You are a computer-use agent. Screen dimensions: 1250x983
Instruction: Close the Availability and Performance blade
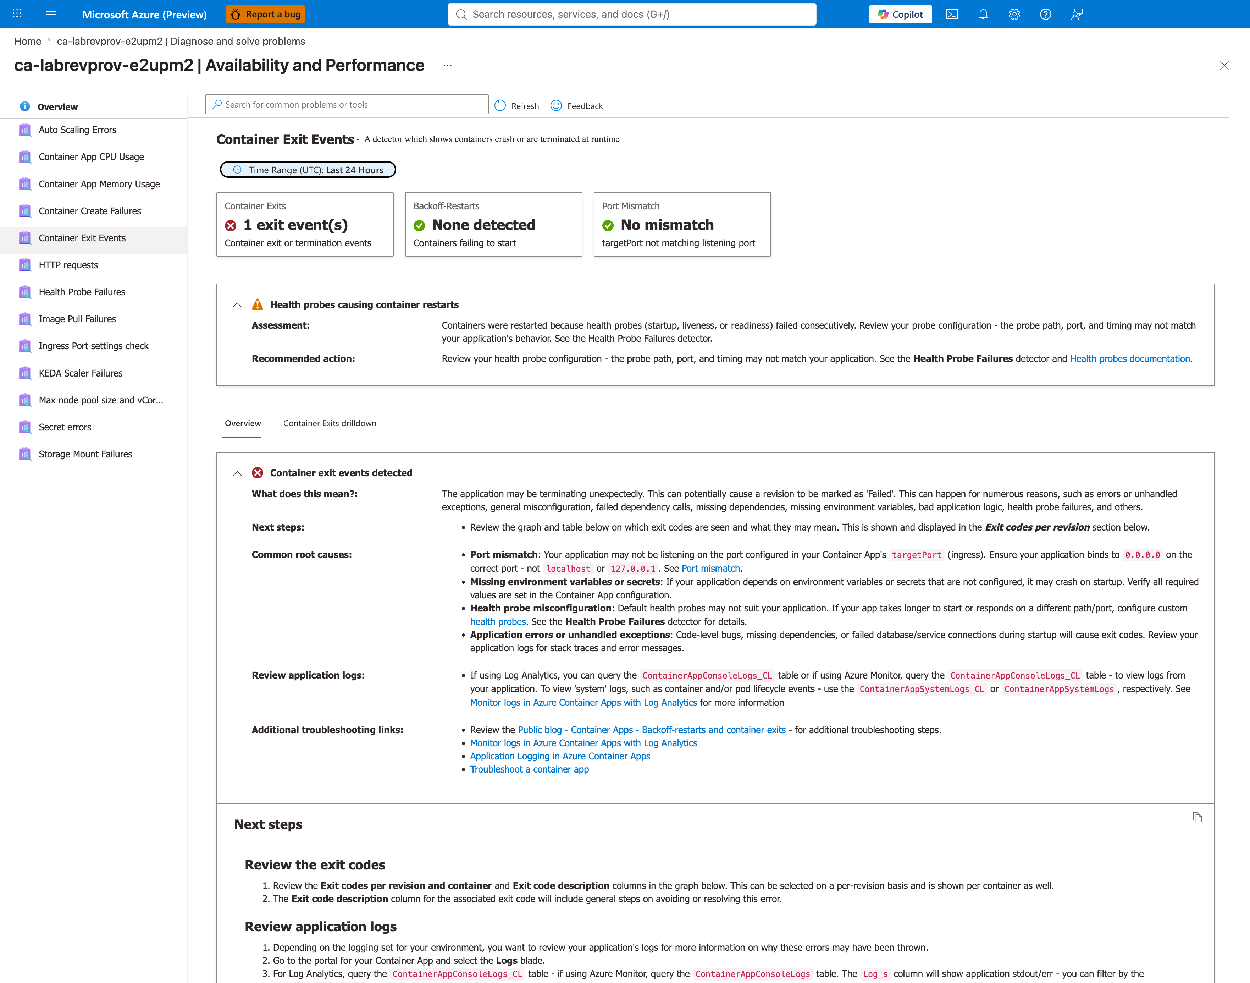tap(1224, 66)
